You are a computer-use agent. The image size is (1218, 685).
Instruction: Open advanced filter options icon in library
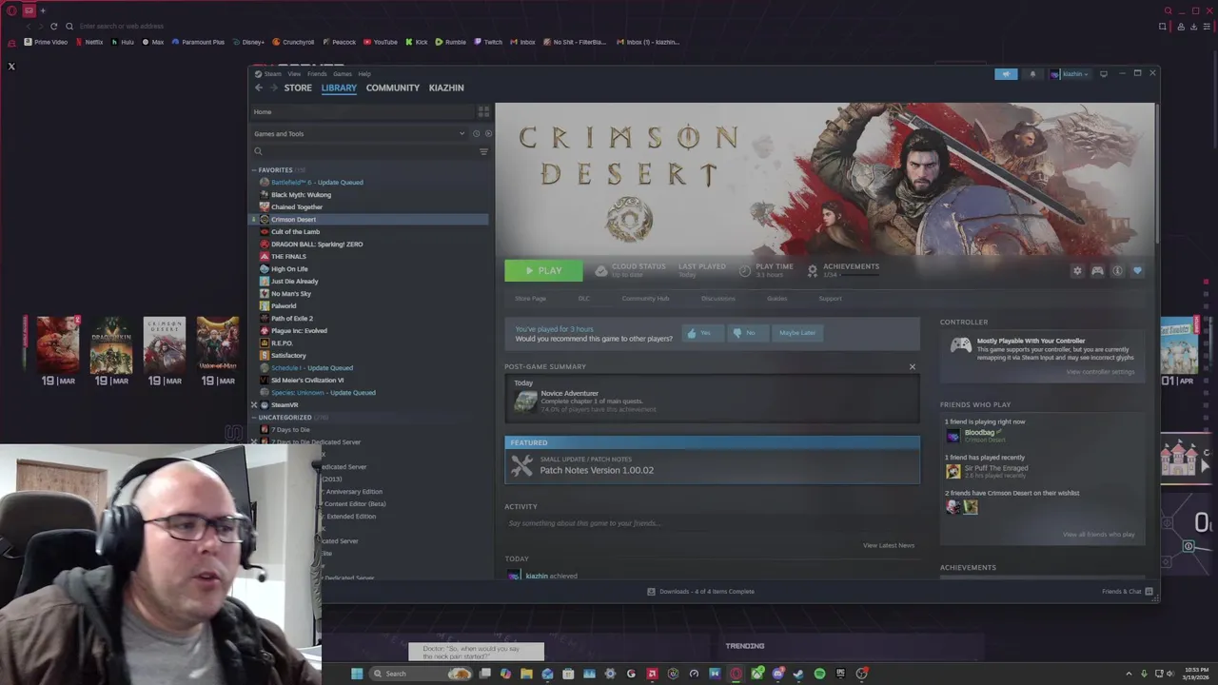pyautogui.click(x=483, y=151)
